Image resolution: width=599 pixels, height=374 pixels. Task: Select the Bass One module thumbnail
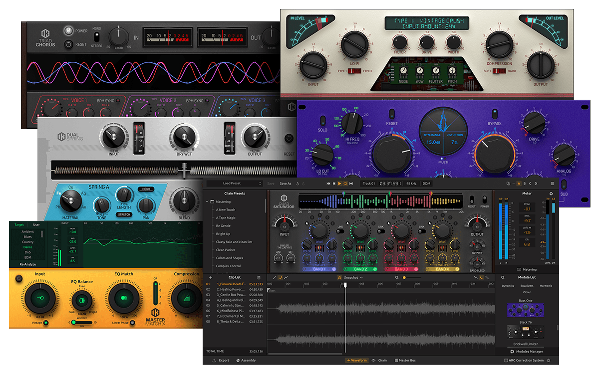(525, 311)
